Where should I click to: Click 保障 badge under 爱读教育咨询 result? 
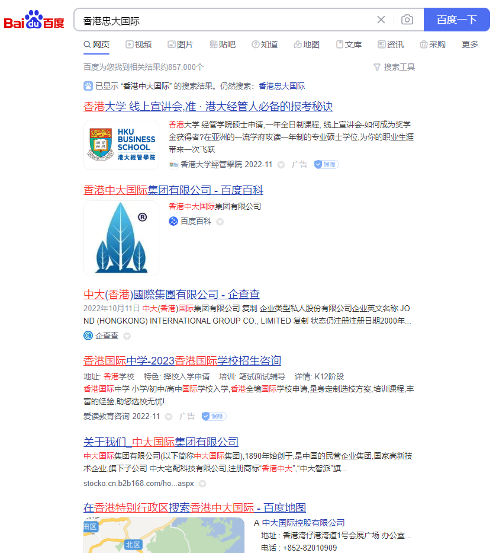214,417
